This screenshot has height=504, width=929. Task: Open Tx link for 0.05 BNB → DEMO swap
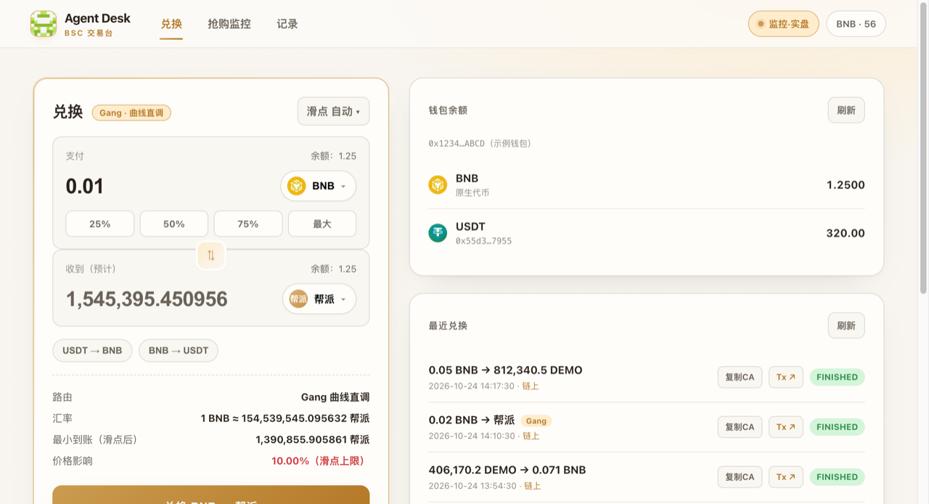point(786,377)
